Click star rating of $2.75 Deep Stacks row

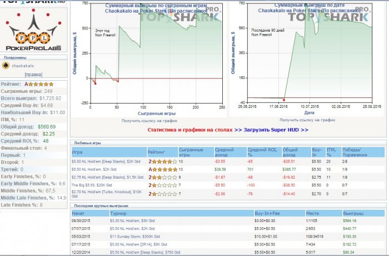(x=163, y=178)
